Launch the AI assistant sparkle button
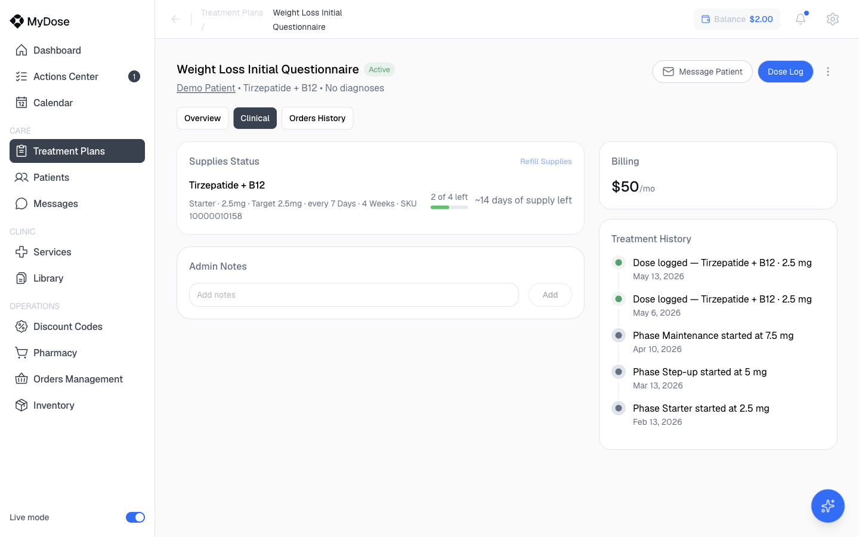 coord(828,506)
